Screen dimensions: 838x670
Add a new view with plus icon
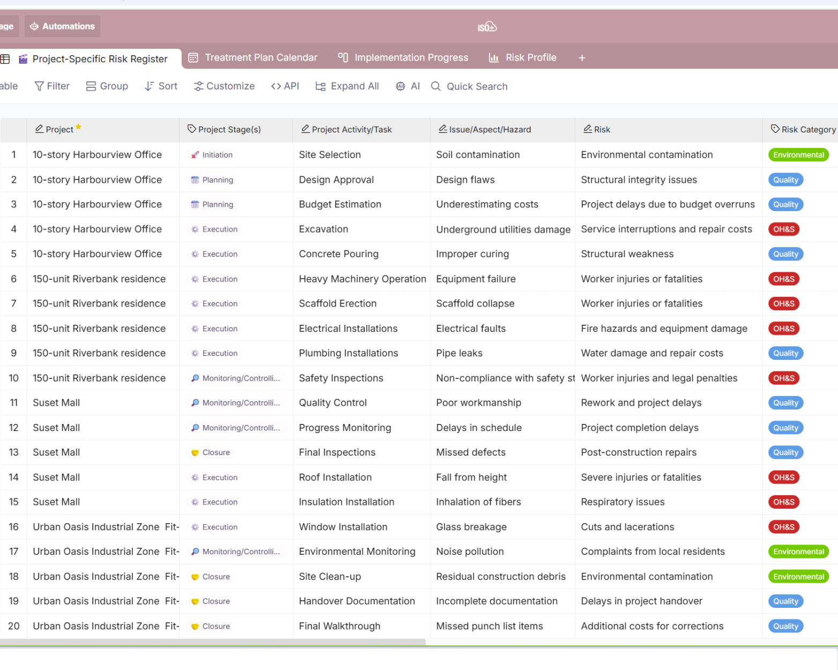(x=582, y=58)
